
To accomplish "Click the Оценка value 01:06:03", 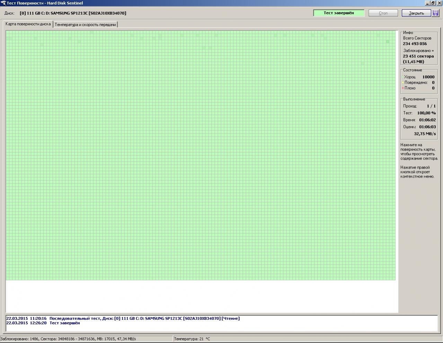I will coord(427,127).
